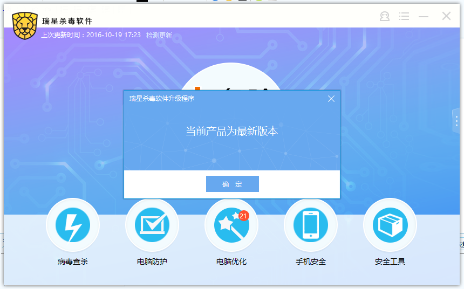
Task: Click the Rising lion shield logo
Action: point(25,26)
